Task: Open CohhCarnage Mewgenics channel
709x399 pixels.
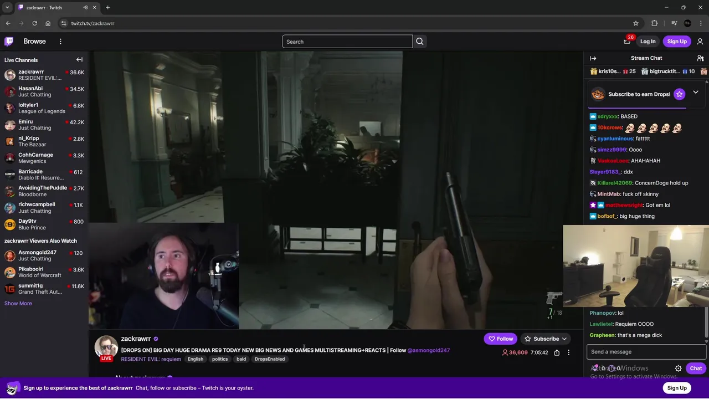Action: 44,158
